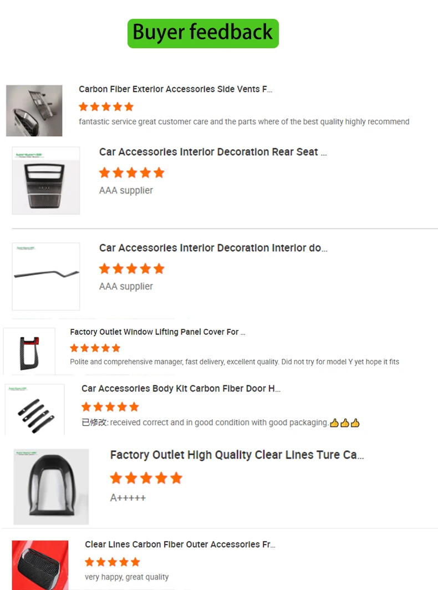
Task: Open Car Accessories Interior Decoration Interior do... title
Action: pyautogui.click(x=213, y=248)
